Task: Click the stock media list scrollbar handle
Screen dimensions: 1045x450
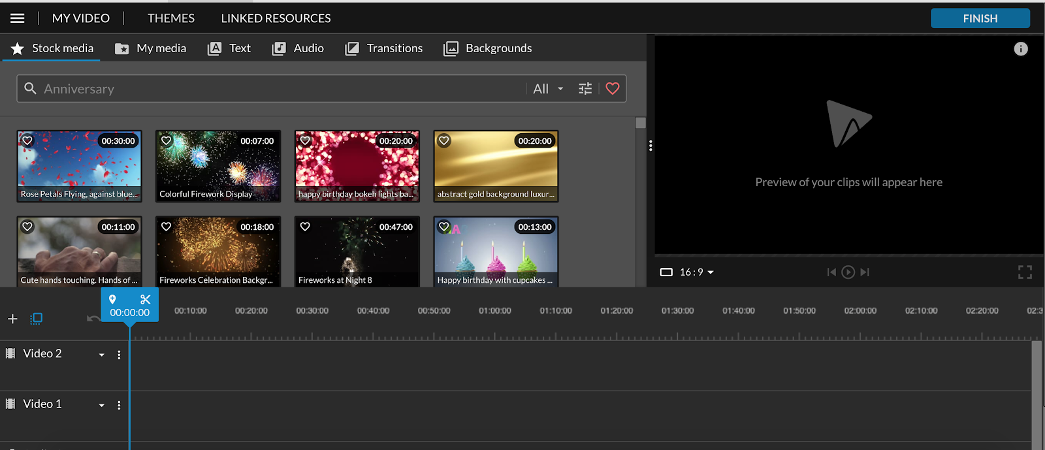Action: coord(641,123)
